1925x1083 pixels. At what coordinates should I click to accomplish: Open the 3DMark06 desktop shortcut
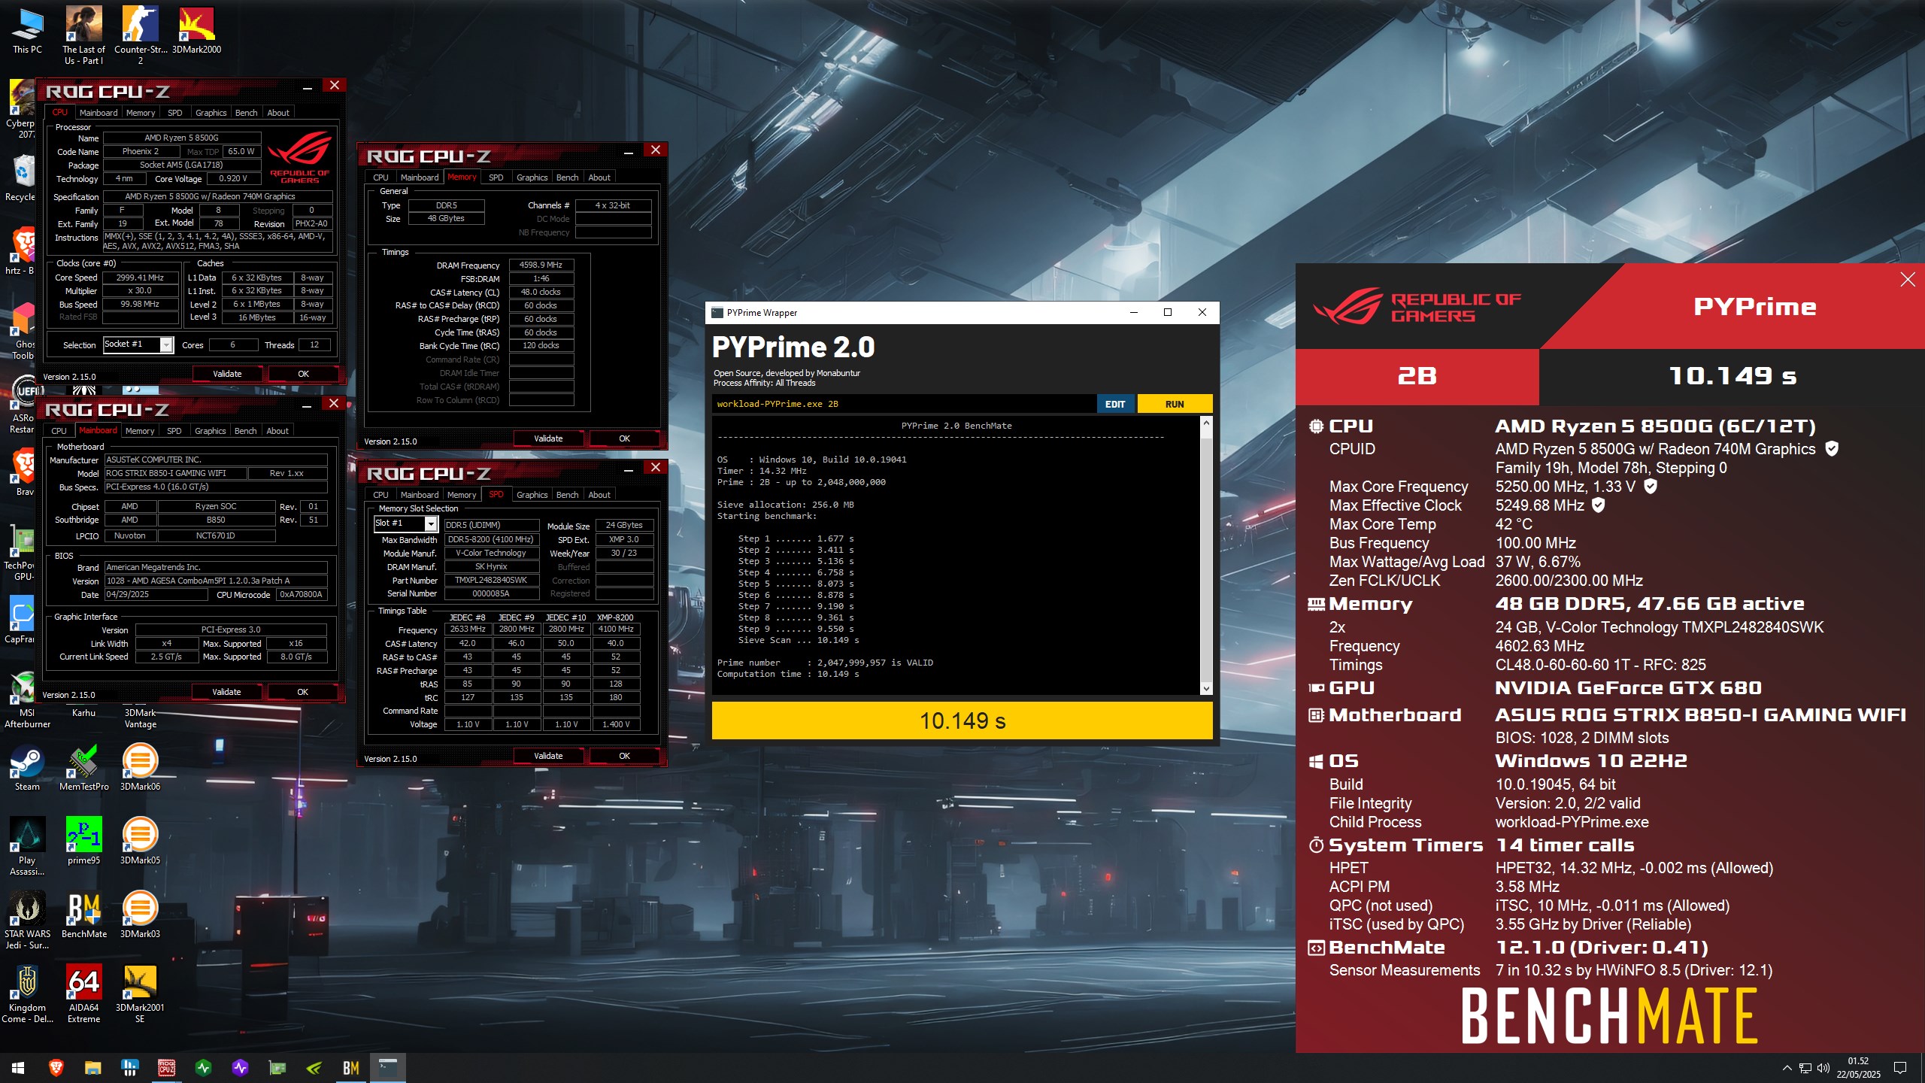140,769
